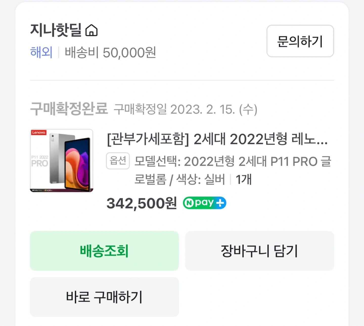364x326 pixels.
Task: Click 장바구니 담기 button
Action: click(x=260, y=251)
